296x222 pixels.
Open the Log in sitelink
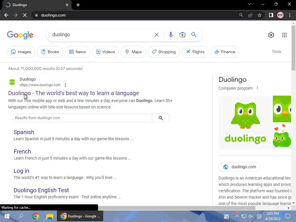click(21, 171)
